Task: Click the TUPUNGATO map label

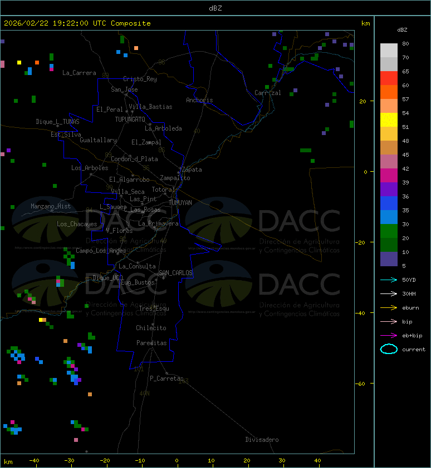Action: (x=130, y=120)
